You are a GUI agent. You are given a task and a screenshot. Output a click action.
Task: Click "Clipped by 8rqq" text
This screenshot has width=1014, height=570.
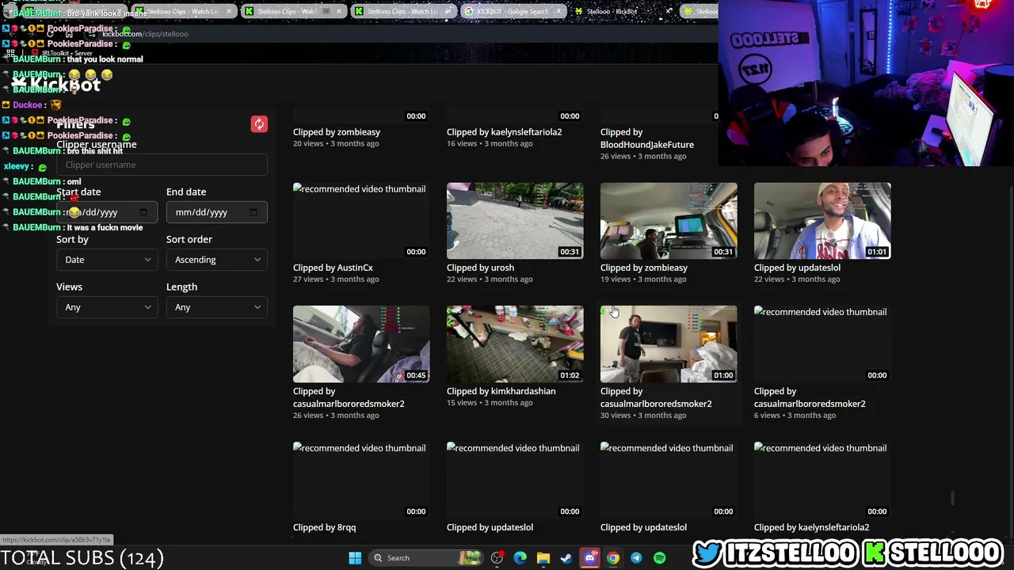point(325,527)
